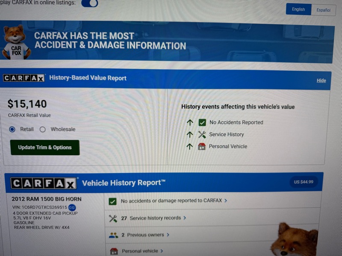
Task: Select the Retail radio button
Action: 12,129
